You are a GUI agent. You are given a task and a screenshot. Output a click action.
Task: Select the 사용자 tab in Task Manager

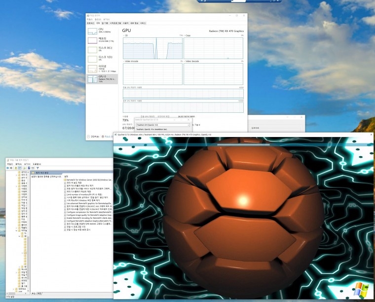pyautogui.click(x=125, y=23)
